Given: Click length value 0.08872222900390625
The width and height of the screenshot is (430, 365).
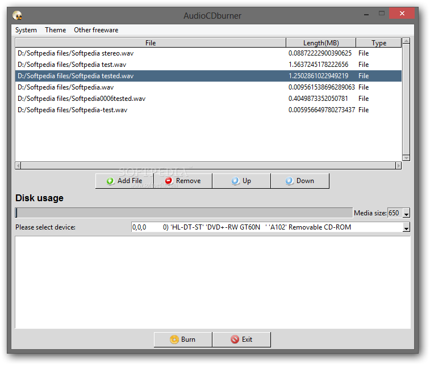Looking at the screenshot, I should coord(320,53).
